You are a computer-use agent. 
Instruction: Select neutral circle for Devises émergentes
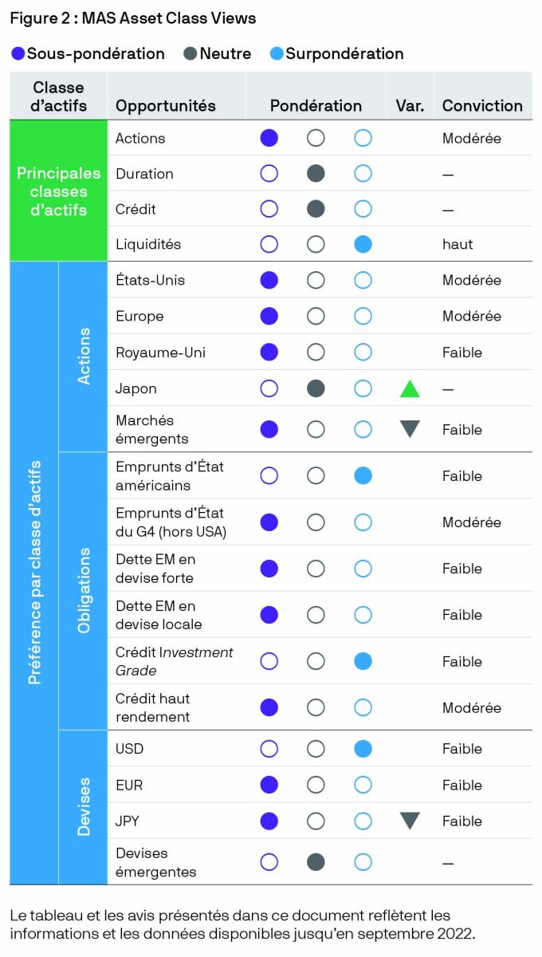click(x=316, y=862)
